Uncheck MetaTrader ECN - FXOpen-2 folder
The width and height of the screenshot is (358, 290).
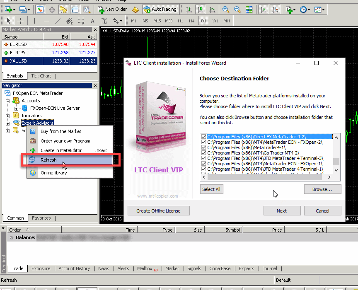[x=204, y=142]
